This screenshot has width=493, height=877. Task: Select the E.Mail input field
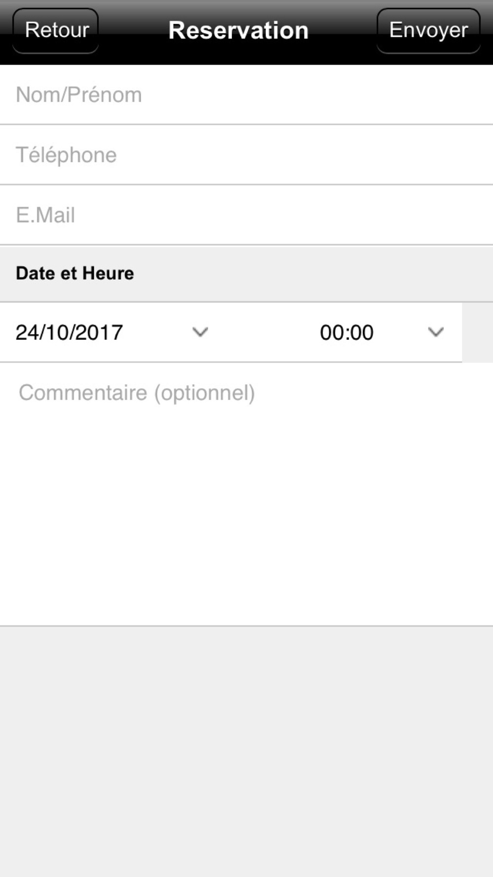tap(246, 215)
